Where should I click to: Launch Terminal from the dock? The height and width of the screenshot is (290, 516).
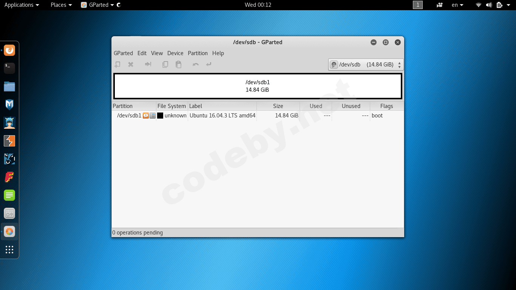[x=9, y=68]
